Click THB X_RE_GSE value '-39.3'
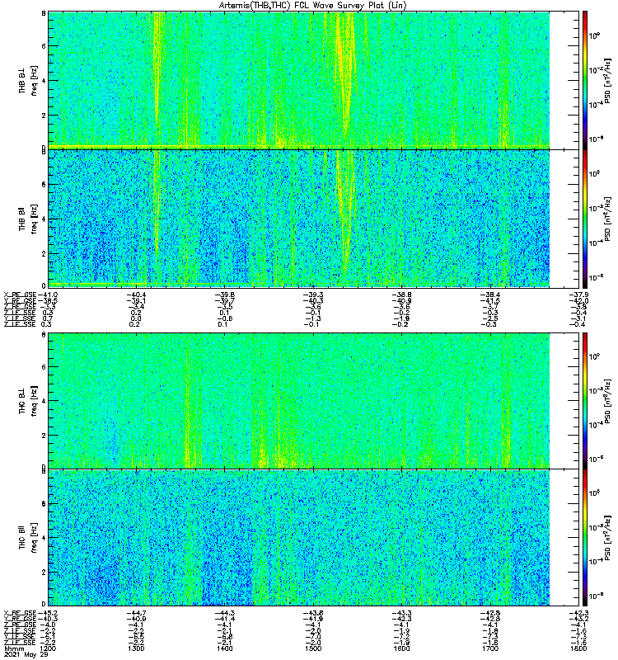This screenshot has height=660, width=618. (313, 295)
